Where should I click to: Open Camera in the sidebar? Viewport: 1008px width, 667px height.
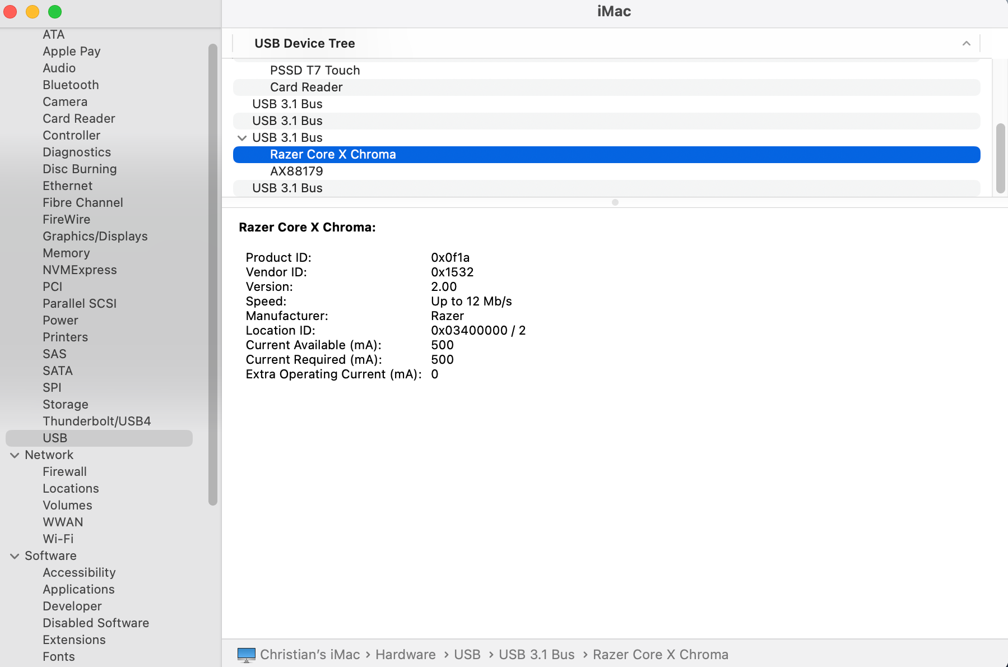(x=65, y=102)
